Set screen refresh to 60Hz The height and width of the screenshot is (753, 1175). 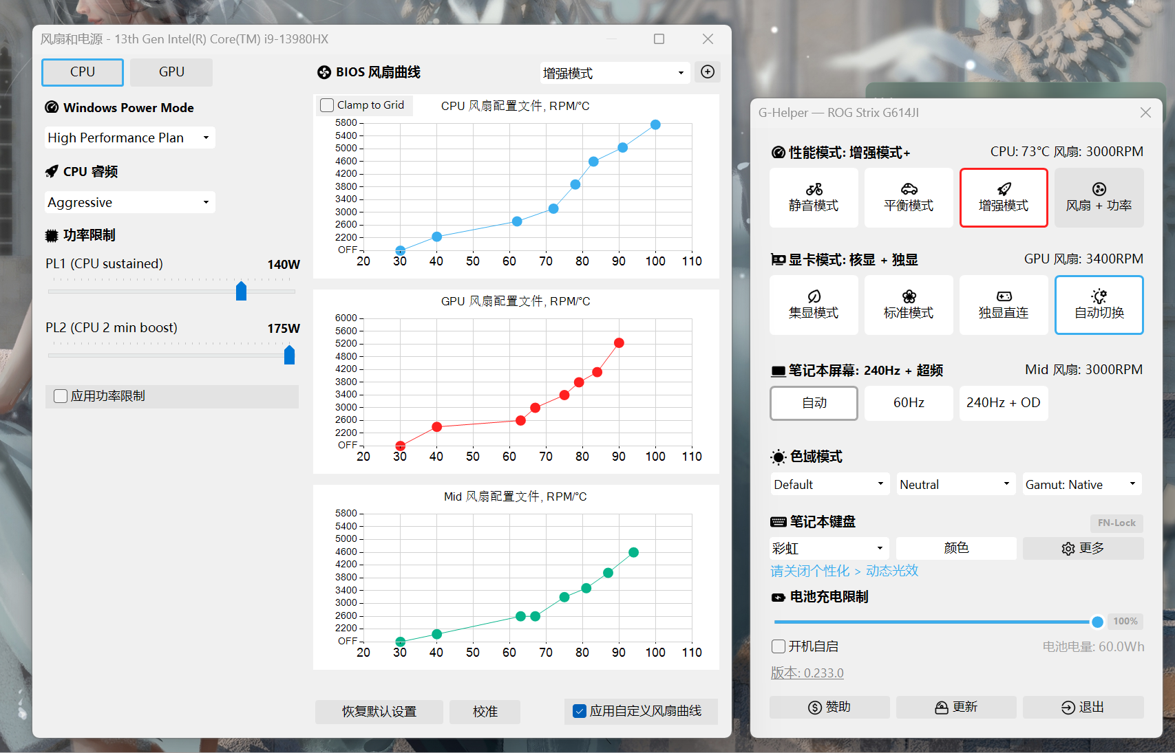coord(909,402)
